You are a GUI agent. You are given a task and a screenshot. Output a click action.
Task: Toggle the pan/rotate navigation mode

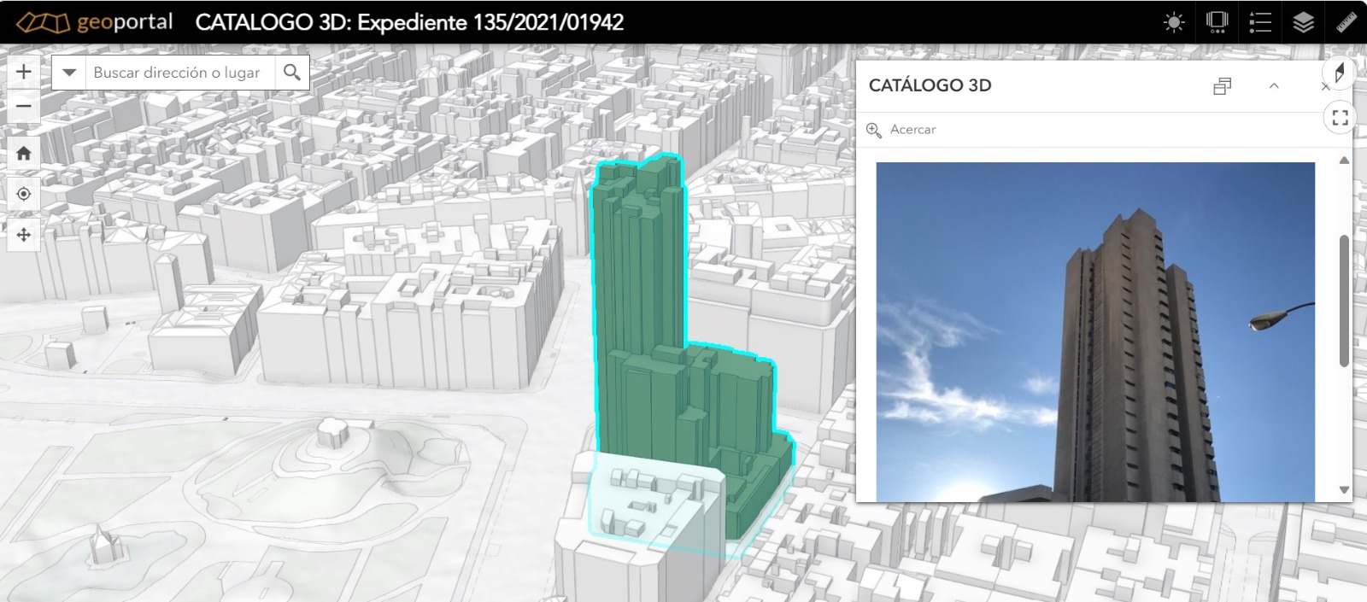24,235
